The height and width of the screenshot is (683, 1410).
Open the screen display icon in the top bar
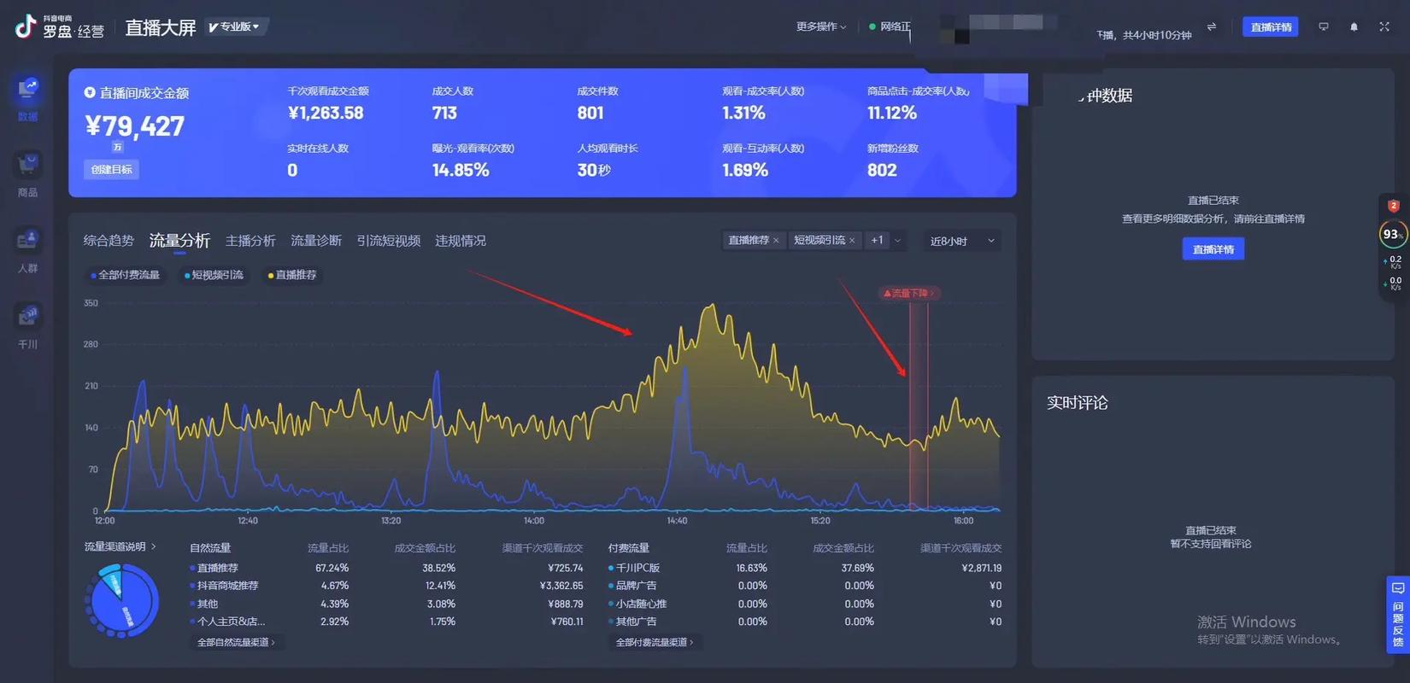click(x=1324, y=27)
